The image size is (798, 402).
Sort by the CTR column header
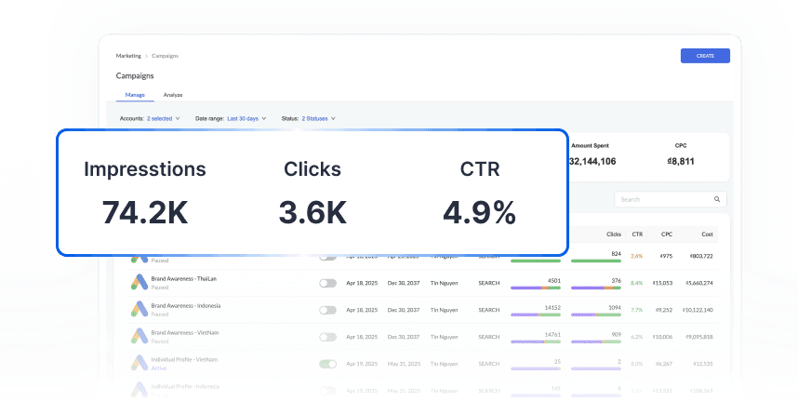tap(637, 234)
